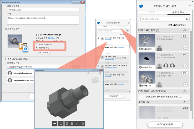Viewport: 194px width, 129px height.
Task: Click the A360 logo in the small events panel
Action: pos(99,23)
